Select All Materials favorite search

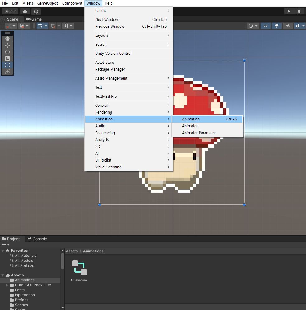(x=26, y=256)
